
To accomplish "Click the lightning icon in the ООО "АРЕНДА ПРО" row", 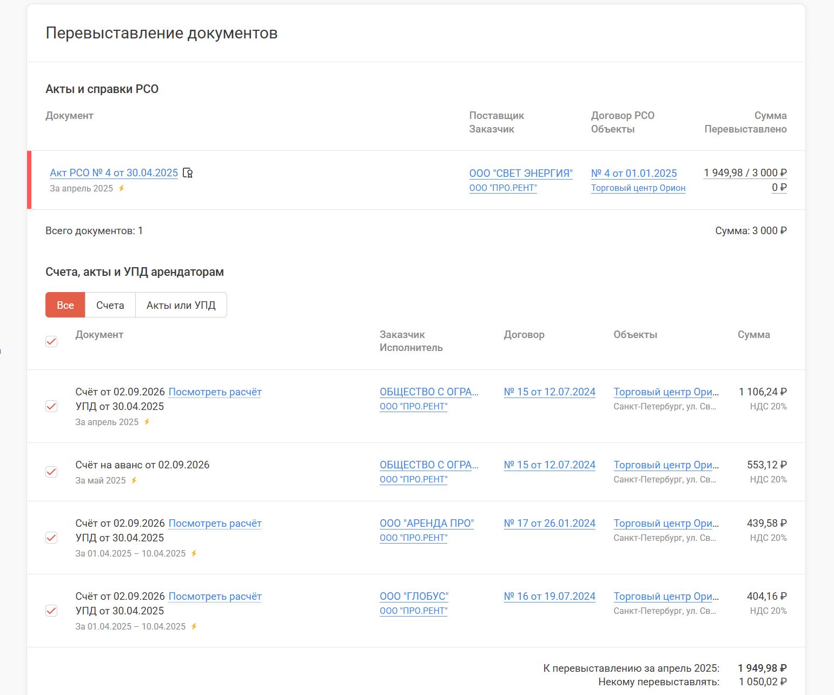I will pyautogui.click(x=194, y=553).
